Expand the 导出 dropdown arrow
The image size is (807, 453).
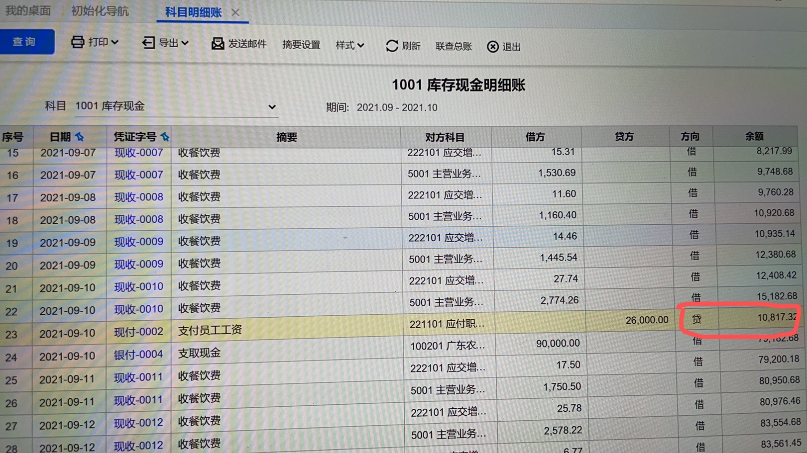185,43
